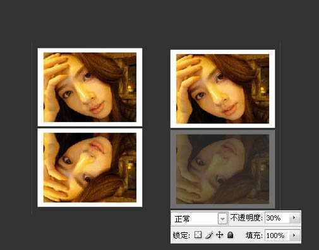Click the 锁定 label
Viewport: 319px width, 250px height.
[x=181, y=236]
